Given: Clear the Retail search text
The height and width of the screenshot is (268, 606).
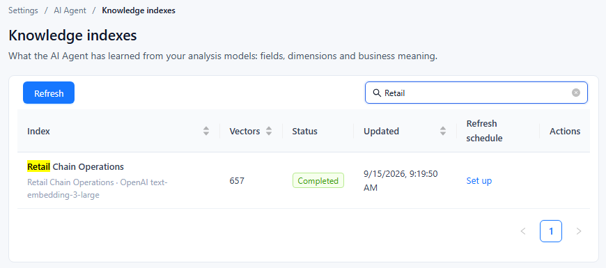Looking at the screenshot, I should click(x=576, y=93).
